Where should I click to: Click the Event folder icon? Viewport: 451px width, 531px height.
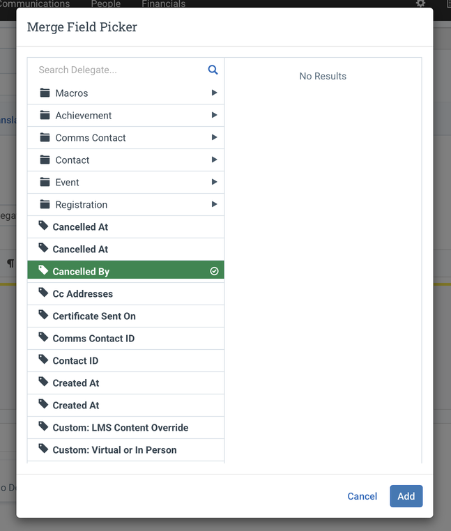point(45,182)
